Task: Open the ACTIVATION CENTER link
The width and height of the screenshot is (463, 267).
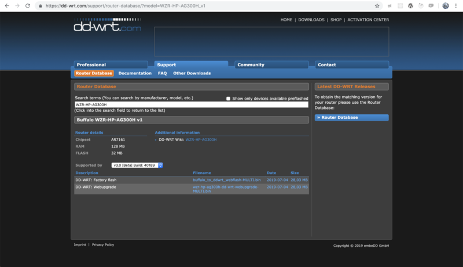Action: [368, 20]
